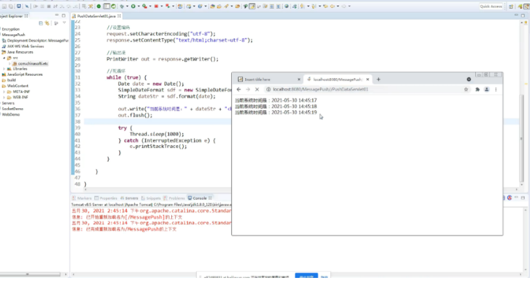Select the 'Insert title here' browser tab

(x=258, y=79)
